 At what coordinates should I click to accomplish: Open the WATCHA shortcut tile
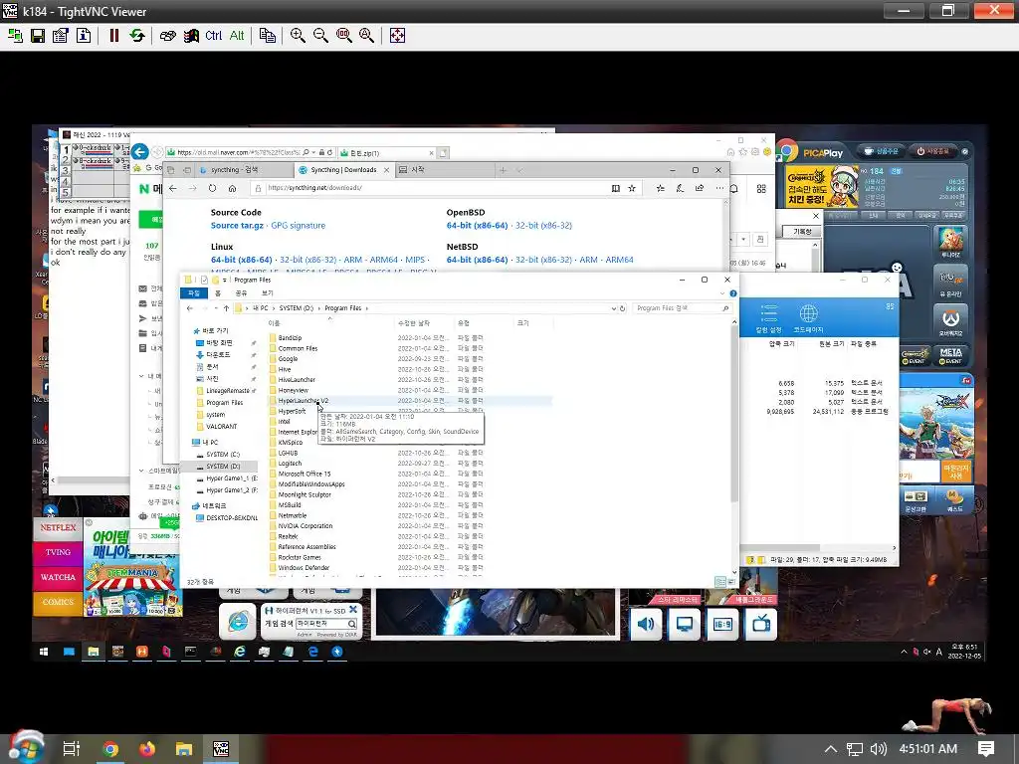click(x=58, y=577)
